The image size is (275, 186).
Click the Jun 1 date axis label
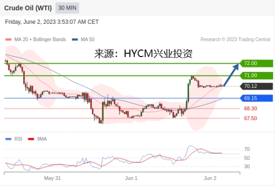[x=131, y=178]
